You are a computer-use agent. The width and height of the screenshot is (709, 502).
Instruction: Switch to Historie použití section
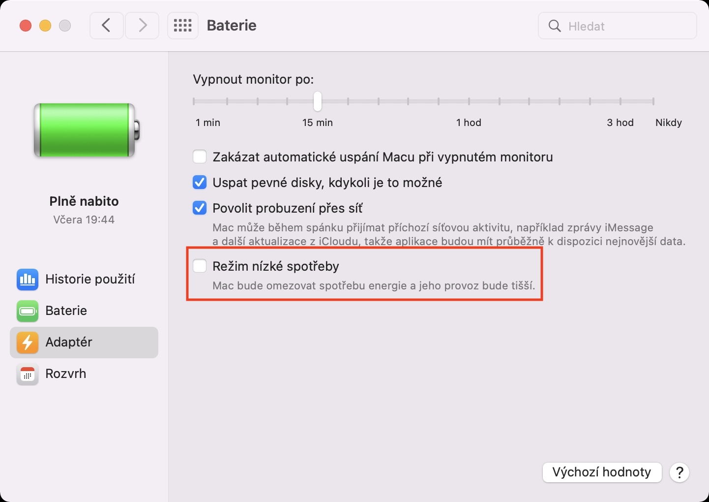click(x=90, y=280)
